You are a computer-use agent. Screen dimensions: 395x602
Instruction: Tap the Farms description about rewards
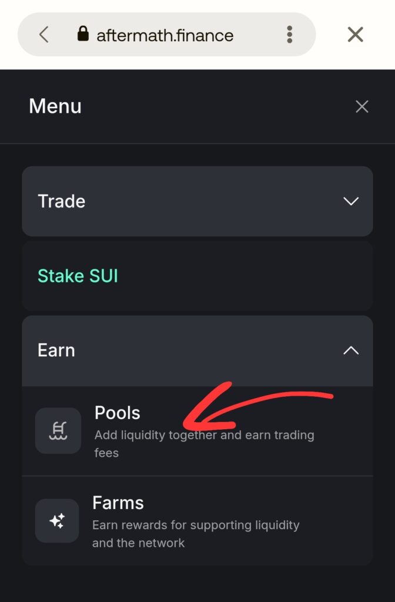196,533
